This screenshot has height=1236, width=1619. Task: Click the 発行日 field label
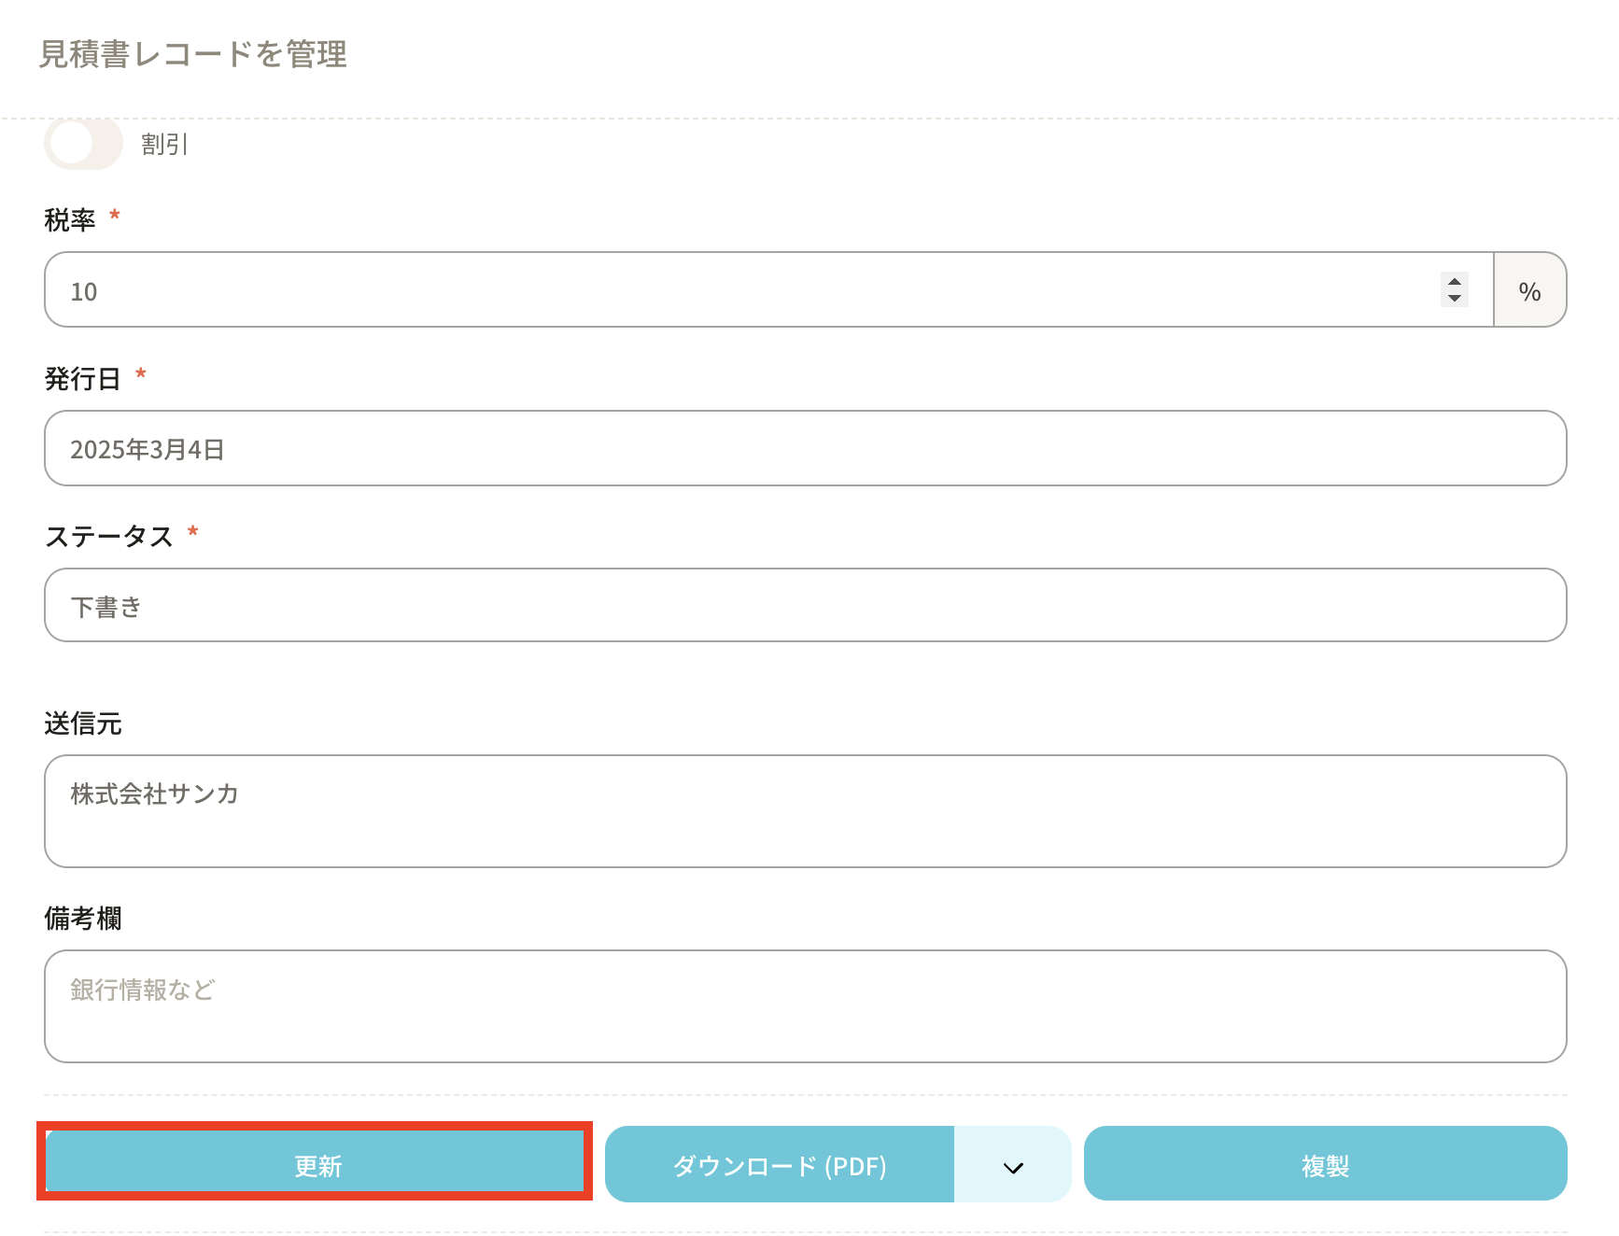click(x=83, y=379)
